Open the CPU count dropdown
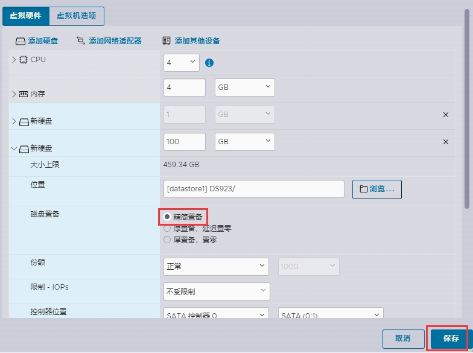This screenshot has width=473, height=353. click(182, 63)
